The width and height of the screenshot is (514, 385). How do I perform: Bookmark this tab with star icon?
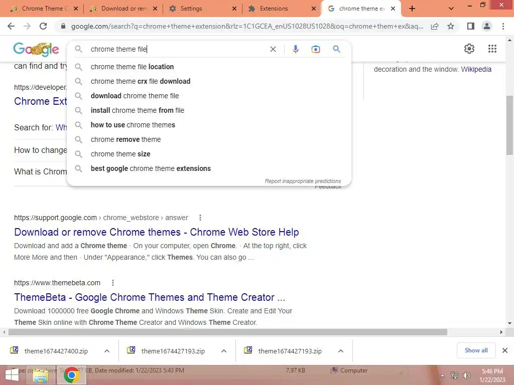pos(451,26)
